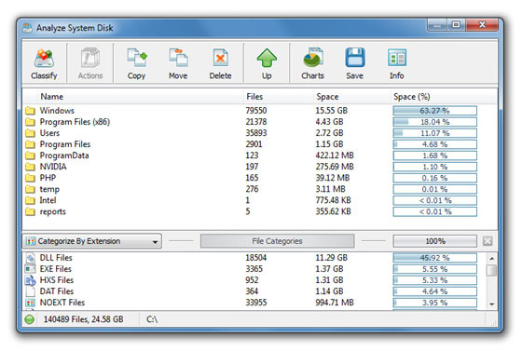The image size is (522, 351).
Task: Select the 'DLL Files' category name
Action: (56, 258)
